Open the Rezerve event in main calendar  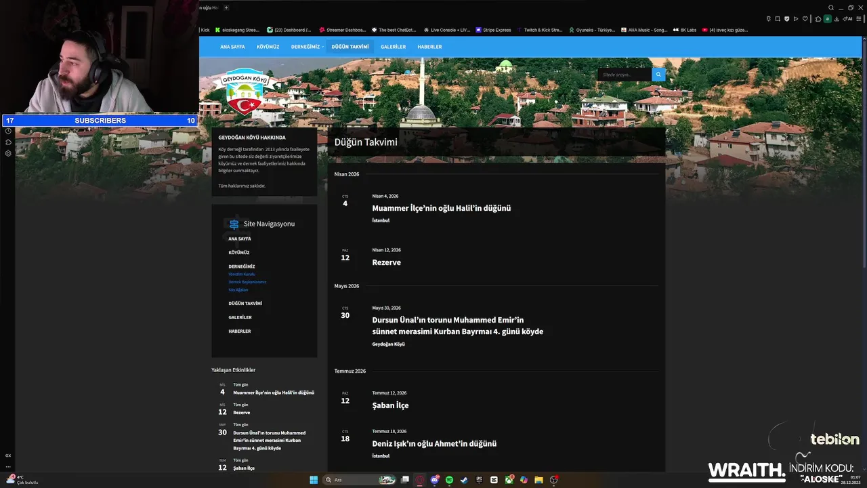386,262
